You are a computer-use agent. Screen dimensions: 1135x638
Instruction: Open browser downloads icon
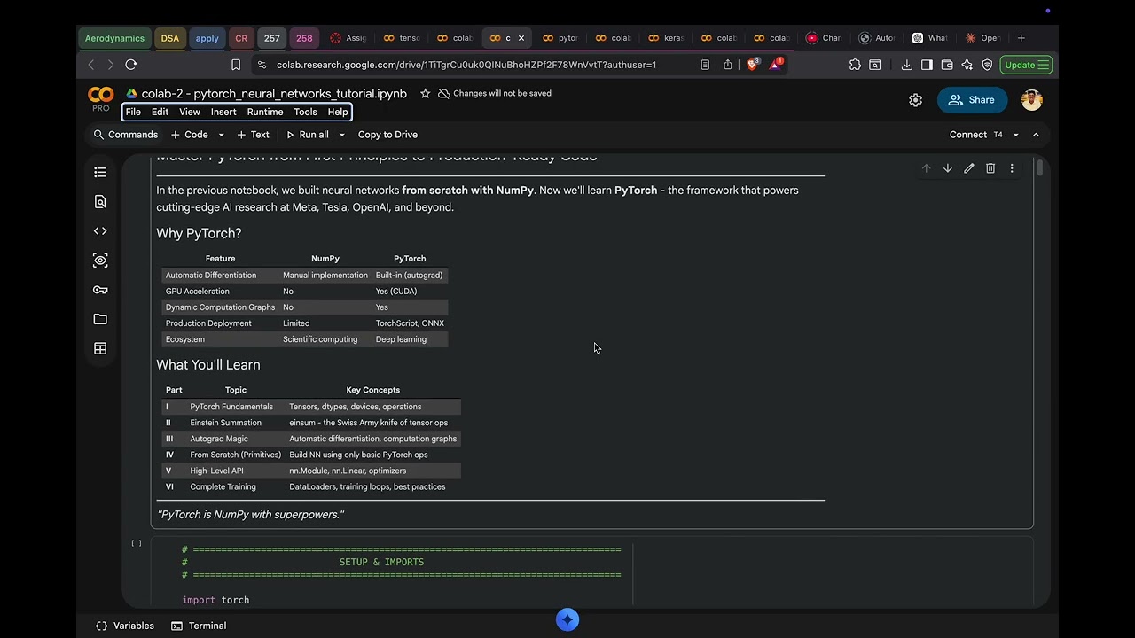pos(906,65)
